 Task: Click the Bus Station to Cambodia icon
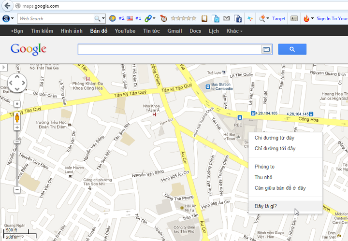[x=207, y=87]
